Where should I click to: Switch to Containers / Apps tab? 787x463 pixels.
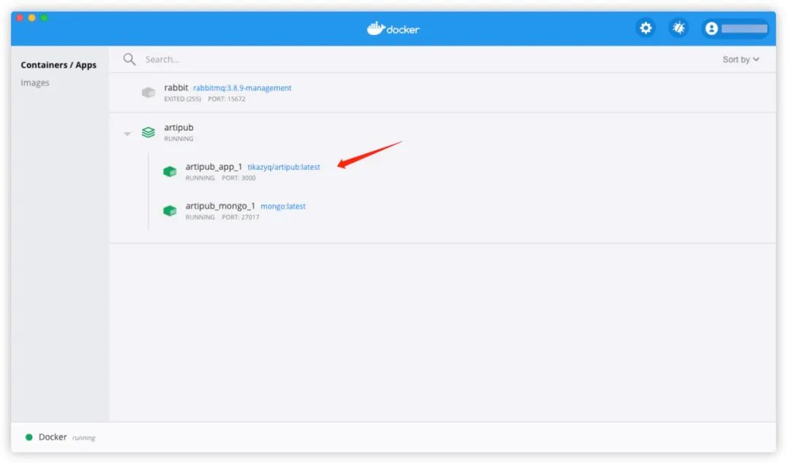click(x=58, y=65)
